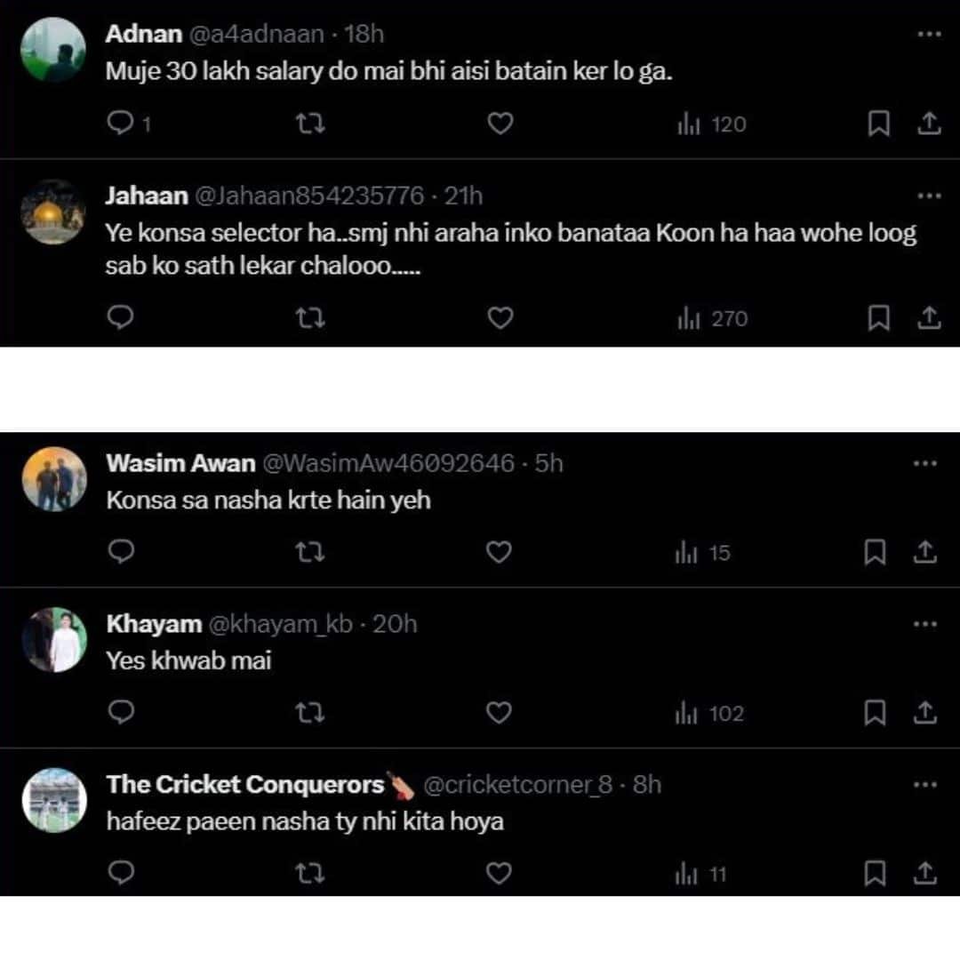The image size is (960, 960).
Task: View analytics showing 102 views on Khayam's tweet
Action: pos(709,714)
